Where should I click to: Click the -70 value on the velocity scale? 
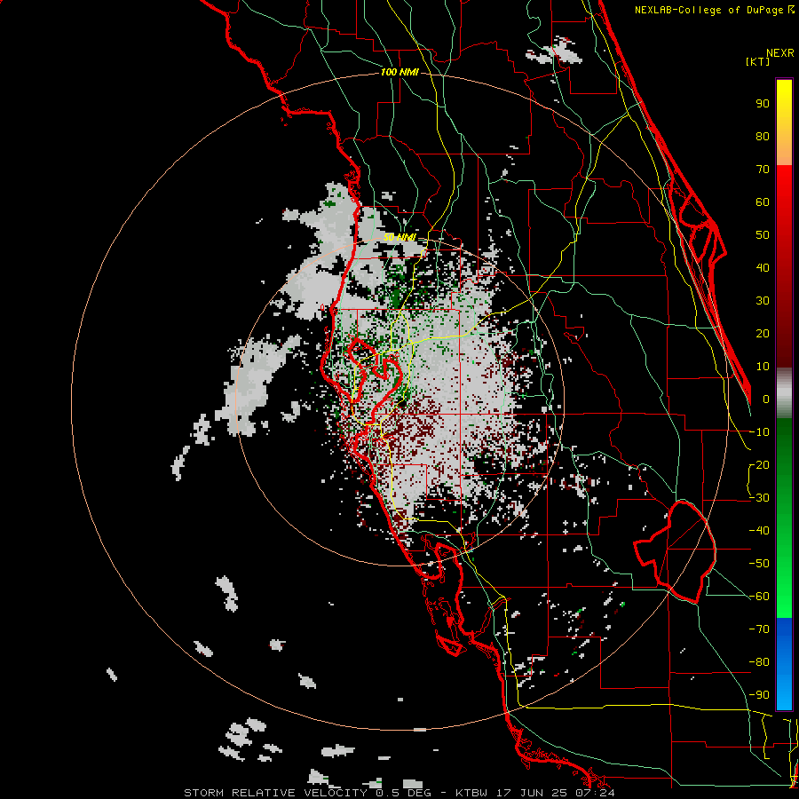tap(759, 629)
